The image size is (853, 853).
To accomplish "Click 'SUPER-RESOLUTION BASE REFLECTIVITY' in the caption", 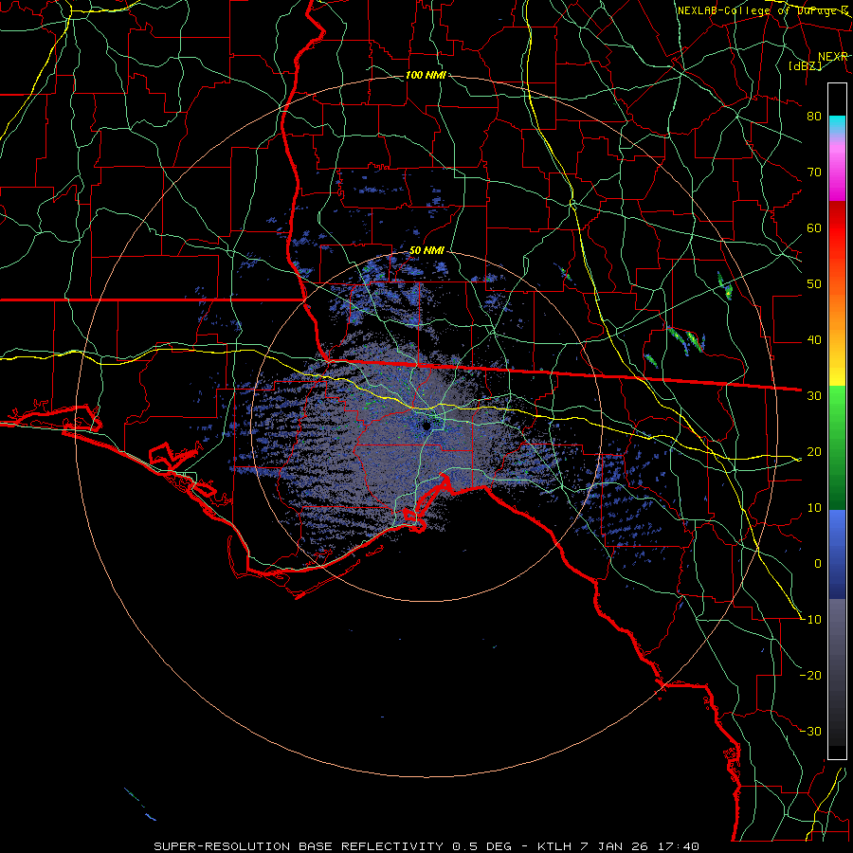I will click(299, 846).
